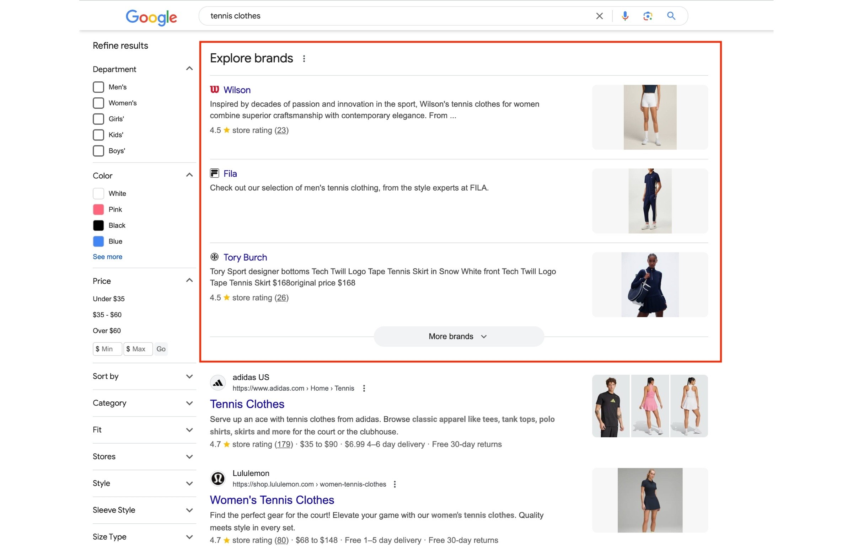Check the Boys' department box

pos(98,151)
